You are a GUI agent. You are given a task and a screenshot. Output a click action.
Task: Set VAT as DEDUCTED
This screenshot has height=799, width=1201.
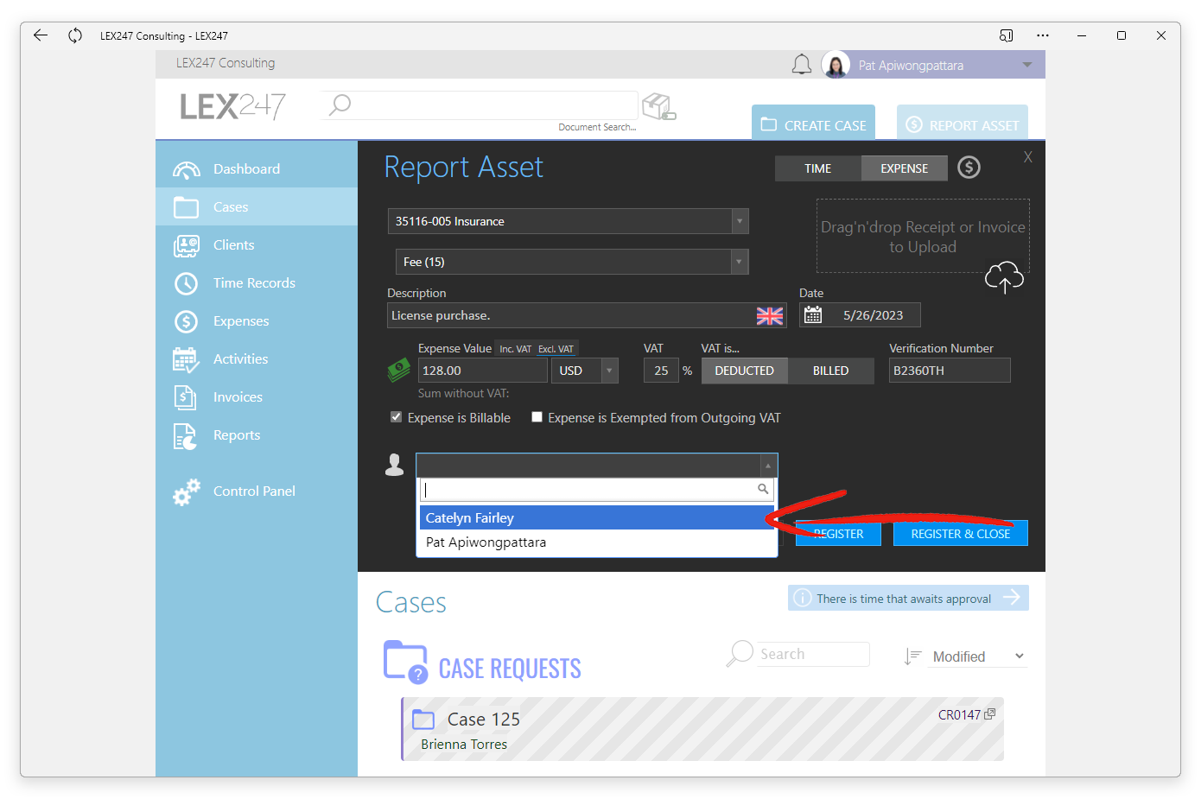tap(744, 371)
